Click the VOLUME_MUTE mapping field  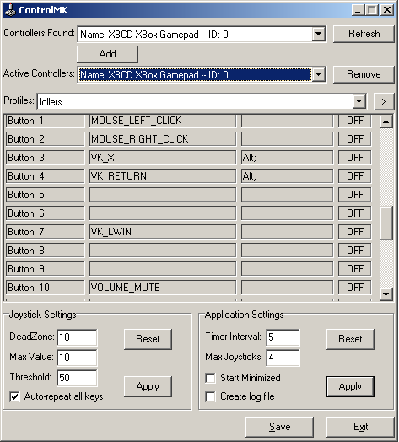point(163,288)
